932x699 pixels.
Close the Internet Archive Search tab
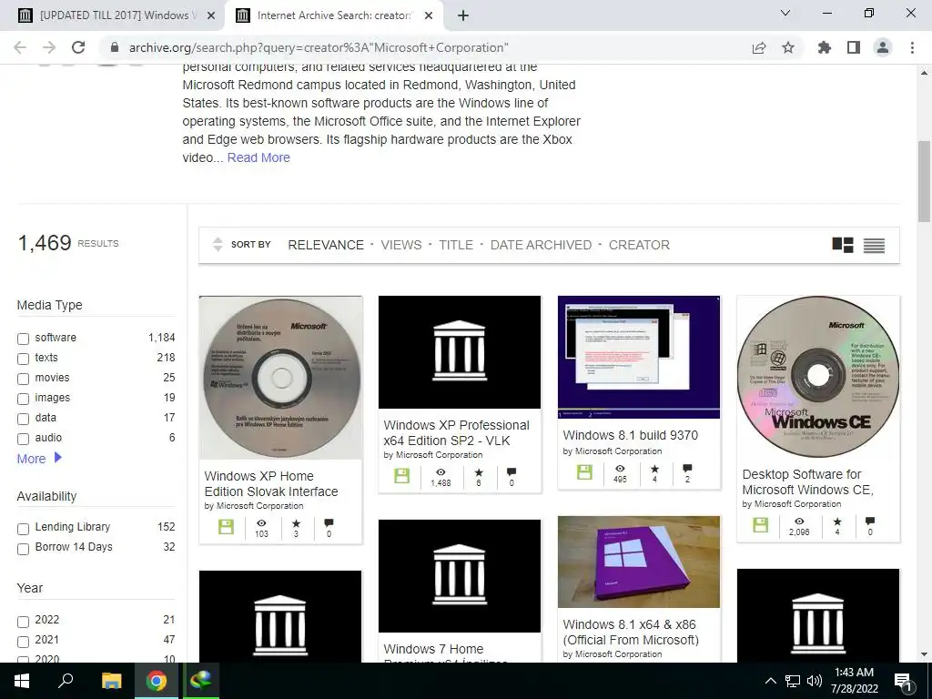coord(429,15)
